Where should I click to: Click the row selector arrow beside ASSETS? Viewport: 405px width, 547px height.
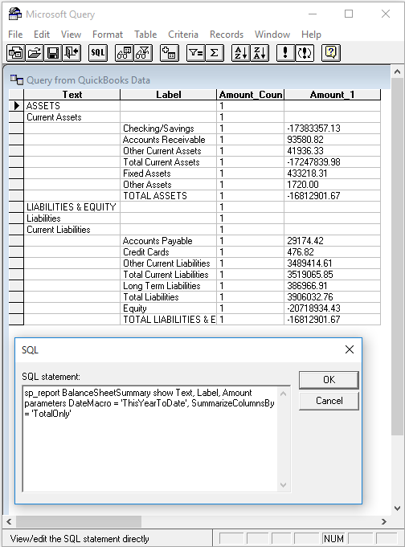(x=16, y=106)
